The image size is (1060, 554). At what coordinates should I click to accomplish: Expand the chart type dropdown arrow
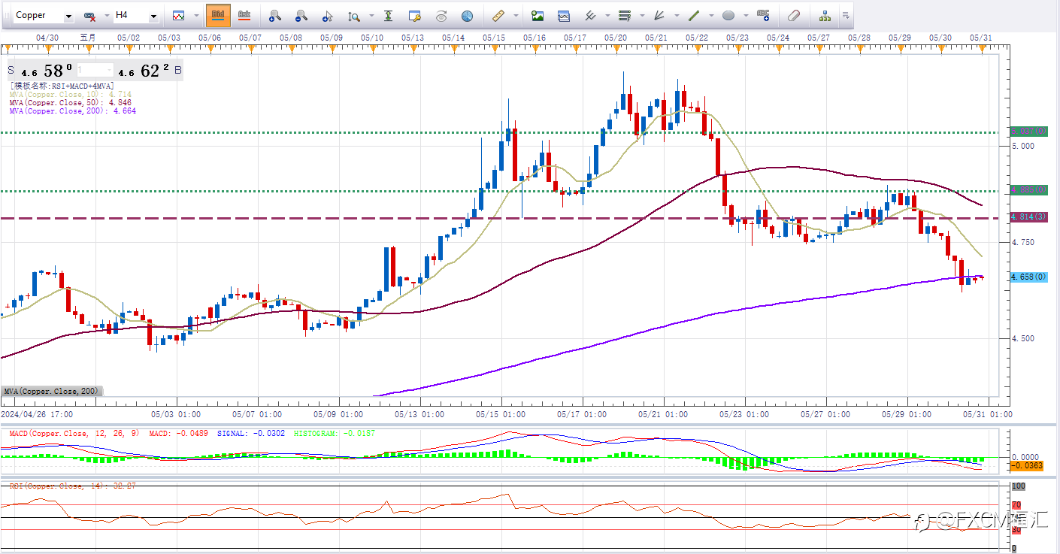[196, 16]
